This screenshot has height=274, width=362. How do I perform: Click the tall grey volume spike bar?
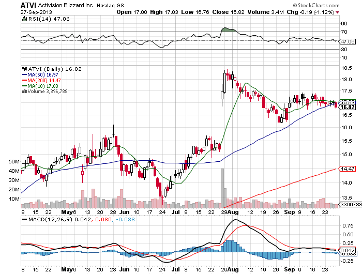[222, 188]
